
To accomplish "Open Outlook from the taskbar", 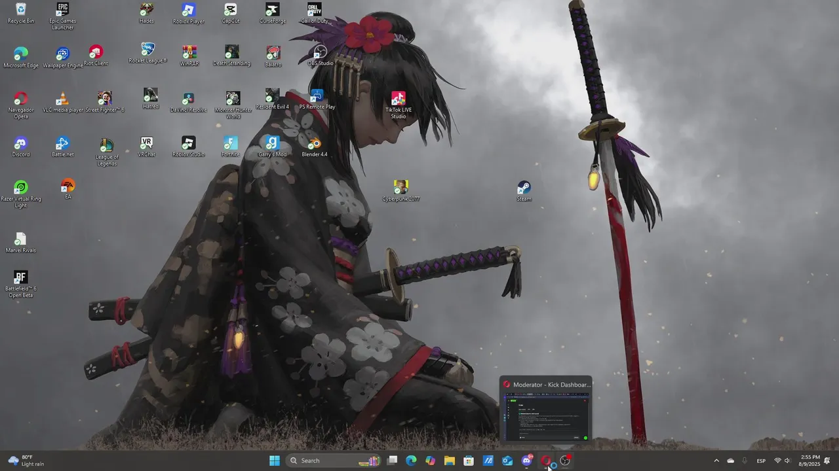I will point(507,461).
